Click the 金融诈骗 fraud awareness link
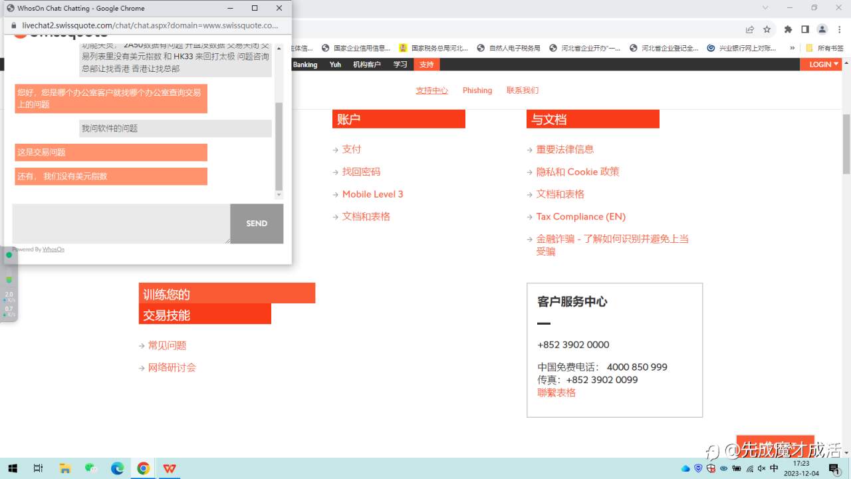Viewport: 851px width, 479px height. click(x=612, y=245)
